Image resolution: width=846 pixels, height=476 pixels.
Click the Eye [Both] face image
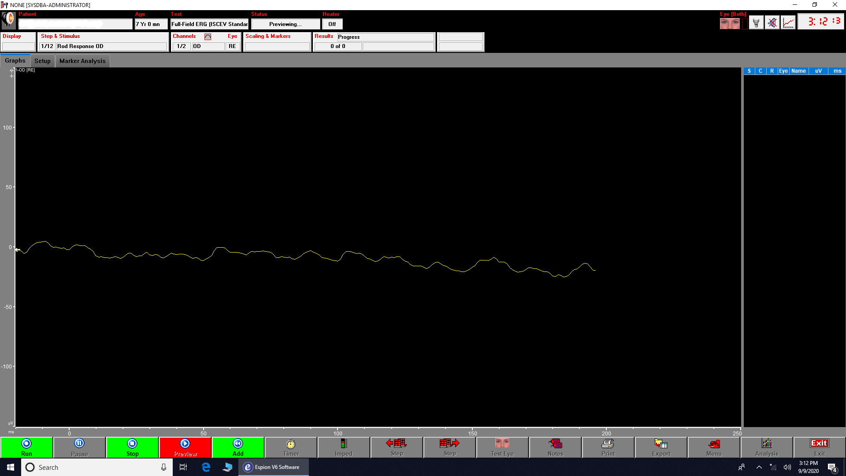tap(730, 23)
